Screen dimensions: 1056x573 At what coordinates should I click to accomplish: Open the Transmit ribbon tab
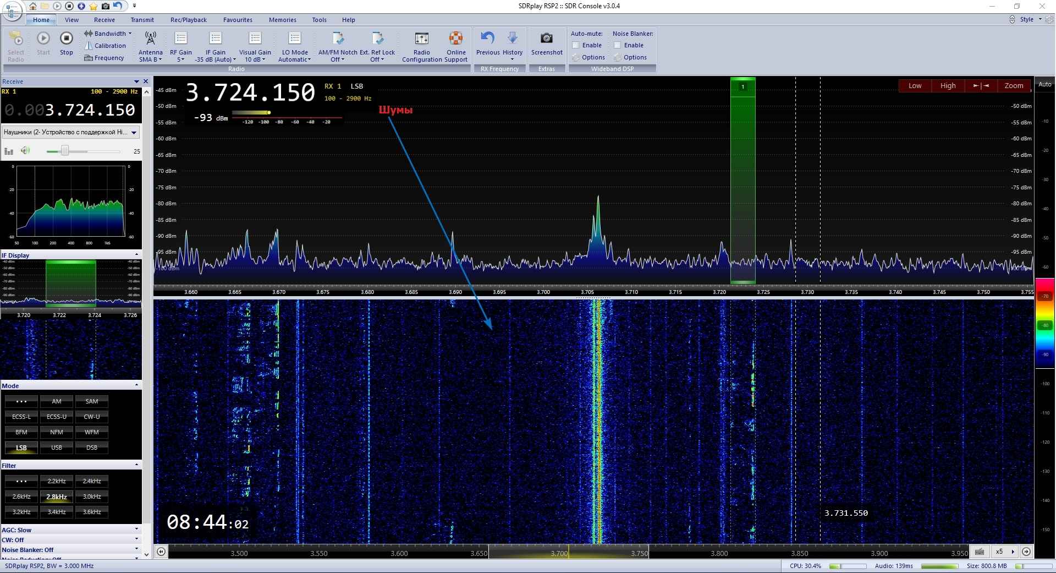point(142,20)
